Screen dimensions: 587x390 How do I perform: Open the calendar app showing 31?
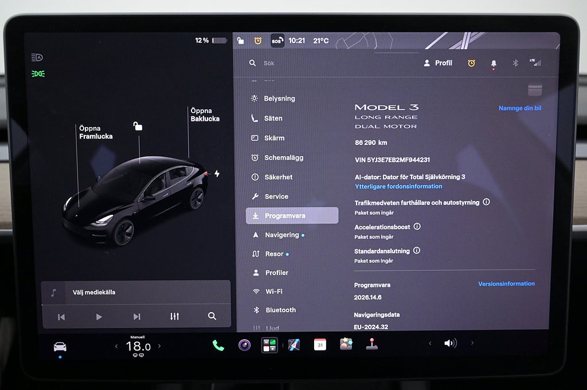tap(320, 344)
